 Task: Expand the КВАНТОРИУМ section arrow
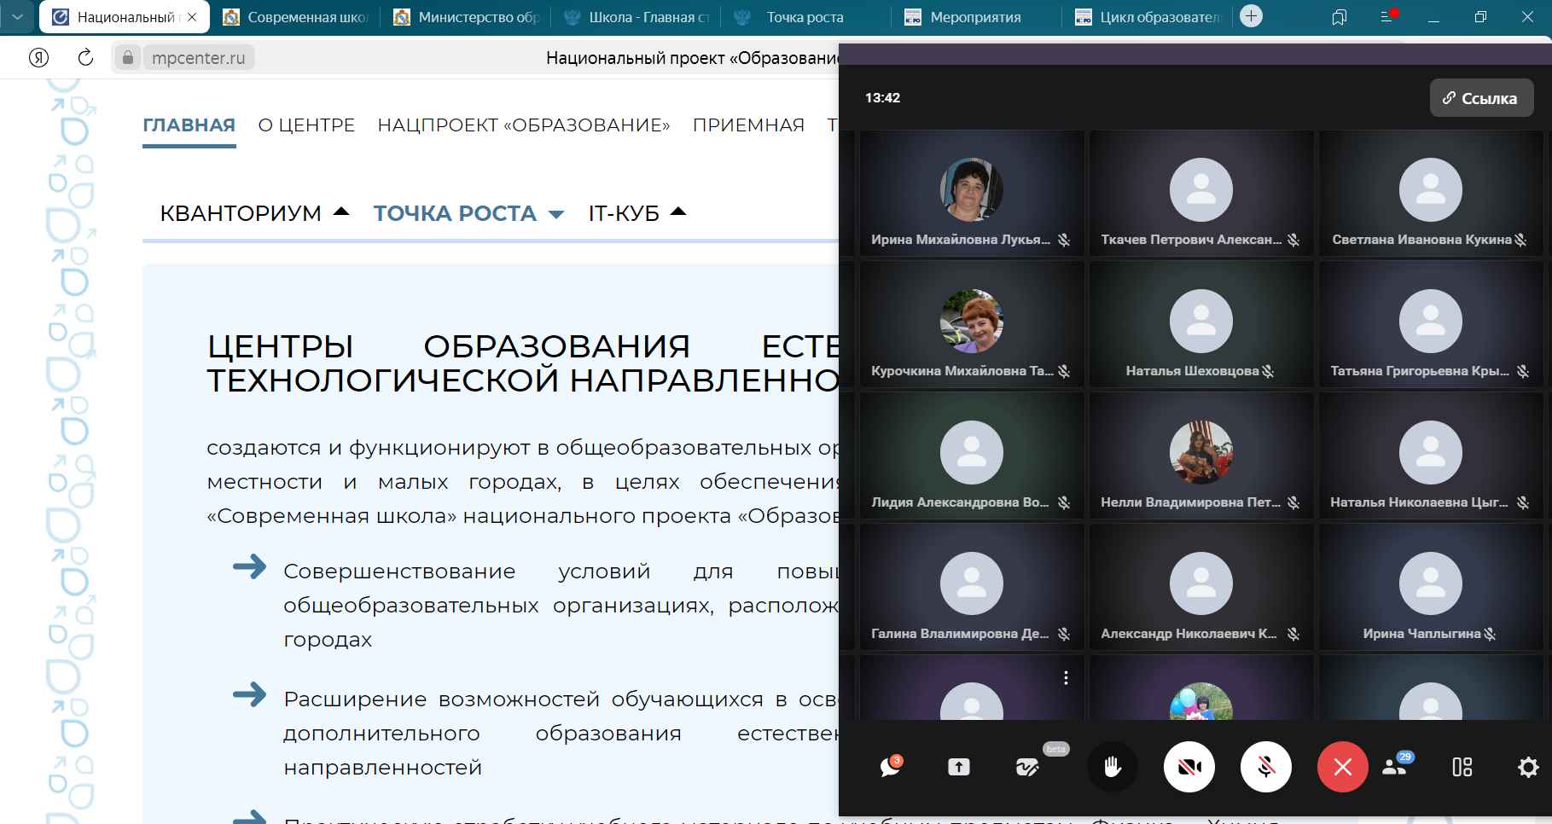tap(341, 212)
